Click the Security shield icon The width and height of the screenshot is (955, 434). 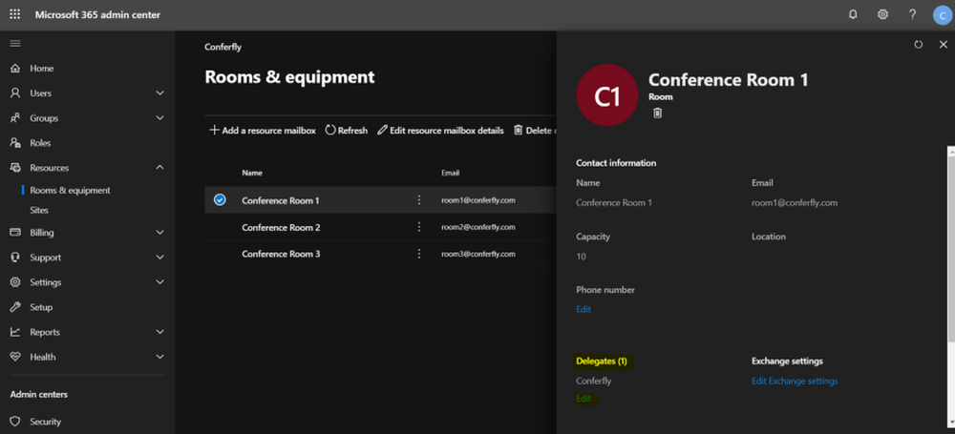click(x=15, y=422)
